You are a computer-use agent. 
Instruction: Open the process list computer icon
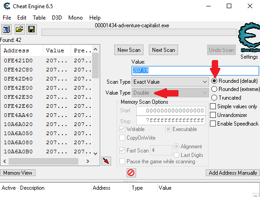6,29
